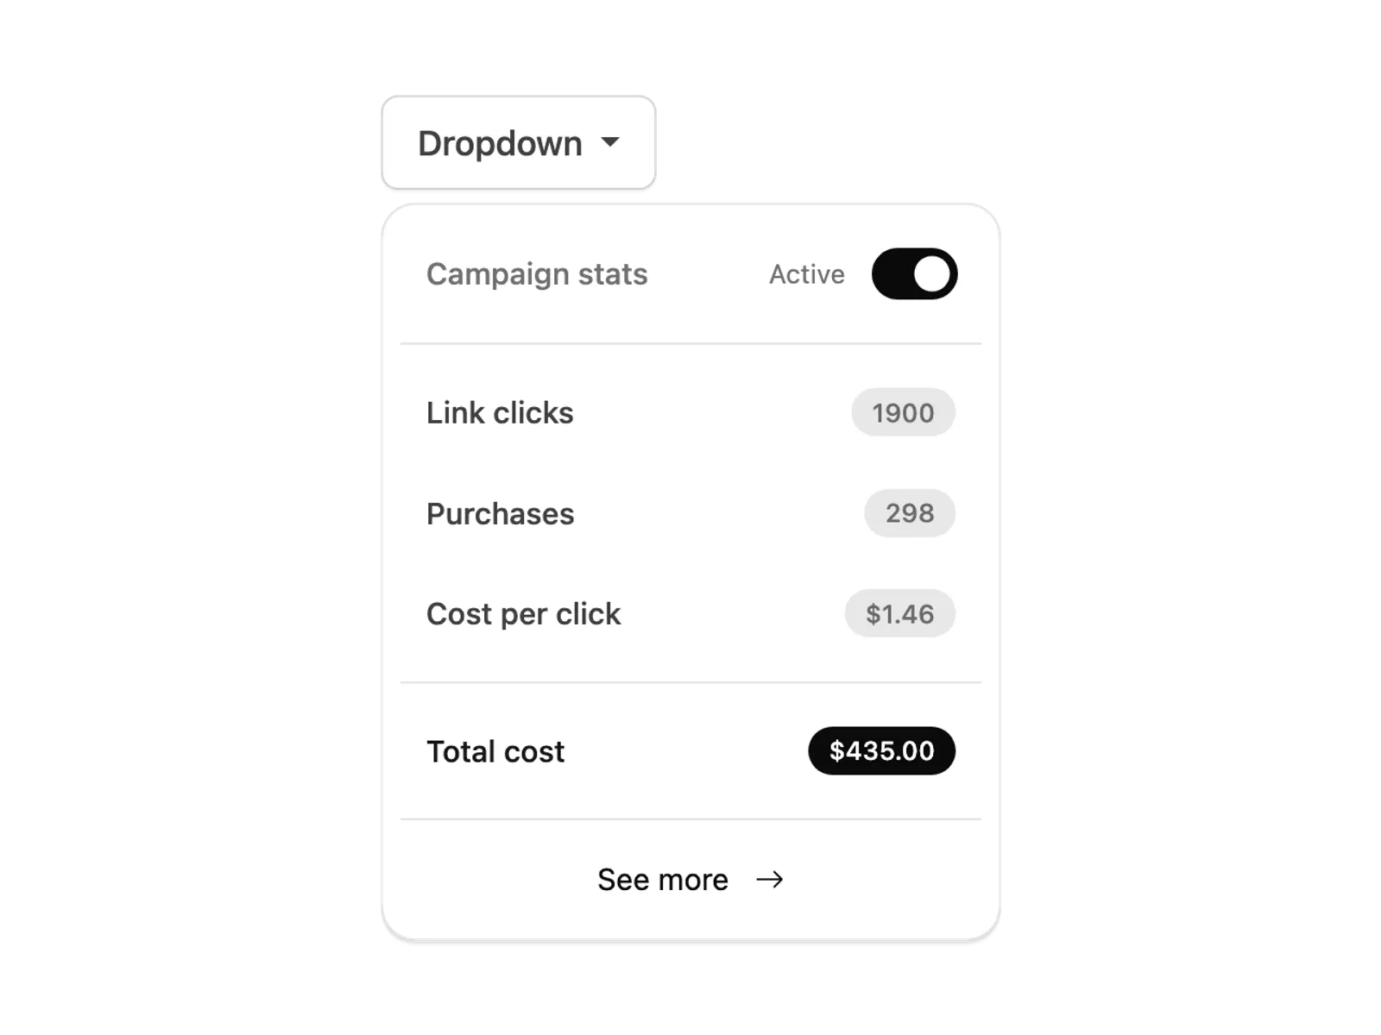The image size is (1381, 1035).
Task: Click the dark track of Active switch
Action: point(892,274)
